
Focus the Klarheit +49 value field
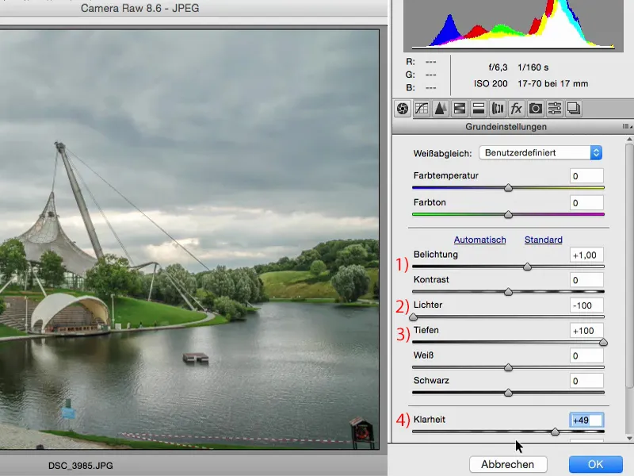coord(586,420)
